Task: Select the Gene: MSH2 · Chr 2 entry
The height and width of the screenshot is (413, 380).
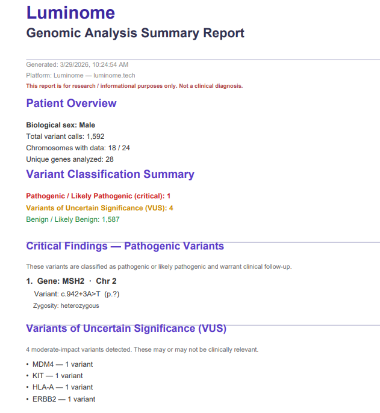Action: (x=71, y=281)
